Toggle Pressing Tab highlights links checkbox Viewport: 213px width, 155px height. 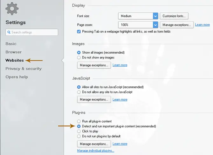(x=79, y=32)
